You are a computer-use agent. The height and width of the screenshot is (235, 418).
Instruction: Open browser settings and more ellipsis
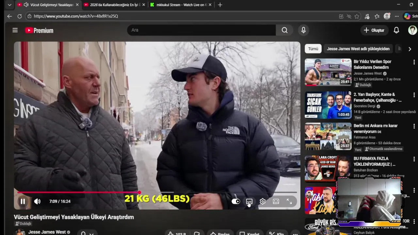(x=397, y=16)
